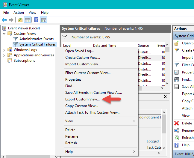This screenshot has width=194, height=158.
Task: Click the Custom Views folder icon
Action: (10, 34)
